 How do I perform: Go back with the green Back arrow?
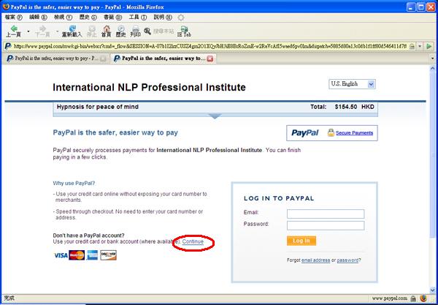[13, 31]
